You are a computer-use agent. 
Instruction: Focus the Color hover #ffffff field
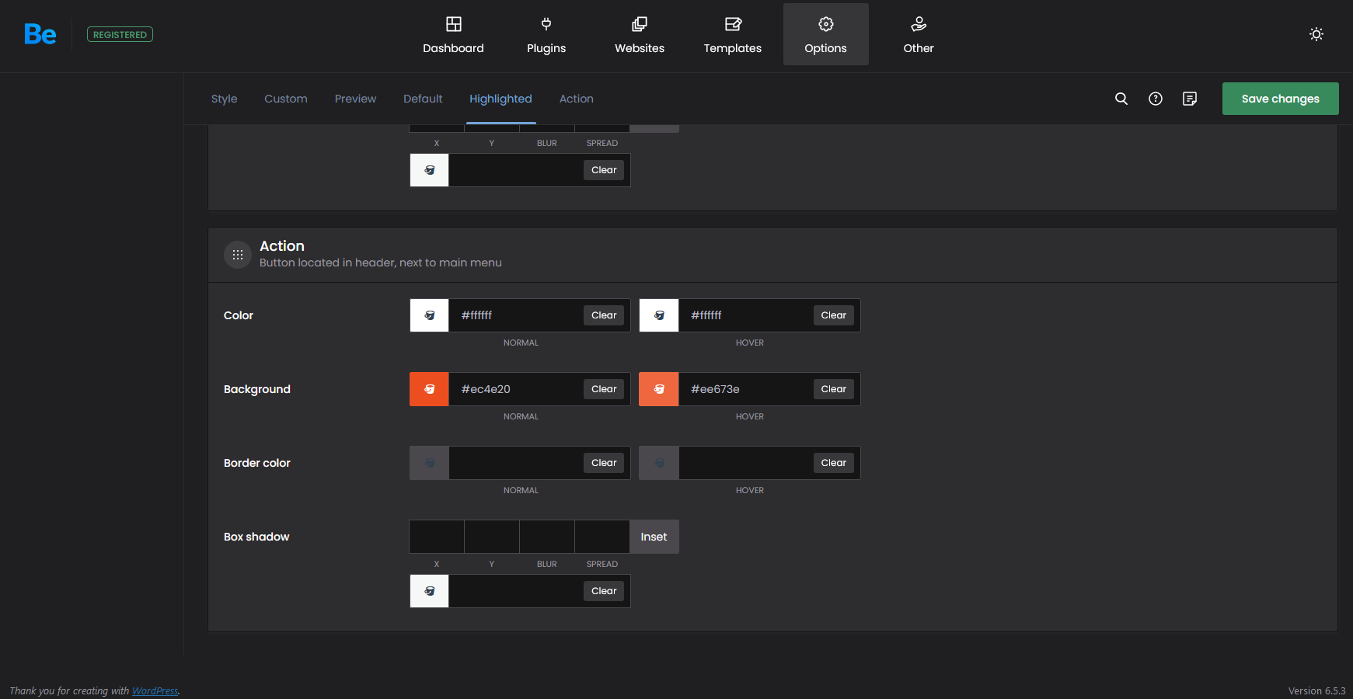coord(746,315)
